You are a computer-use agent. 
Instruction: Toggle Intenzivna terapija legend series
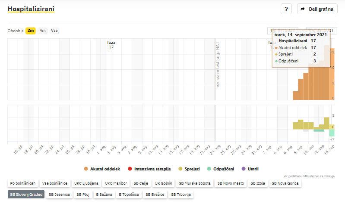(x=149, y=169)
